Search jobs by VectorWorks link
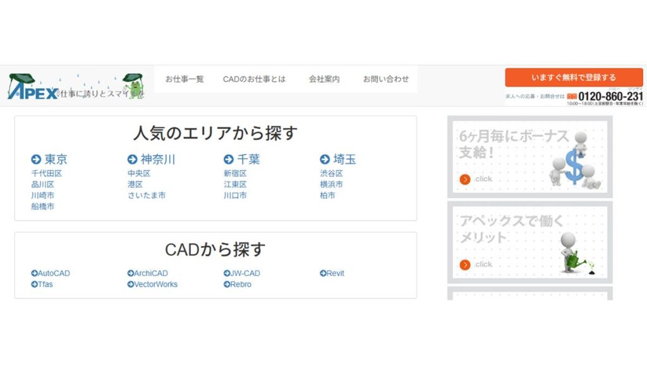This screenshot has height=365, width=647. click(x=155, y=285)
